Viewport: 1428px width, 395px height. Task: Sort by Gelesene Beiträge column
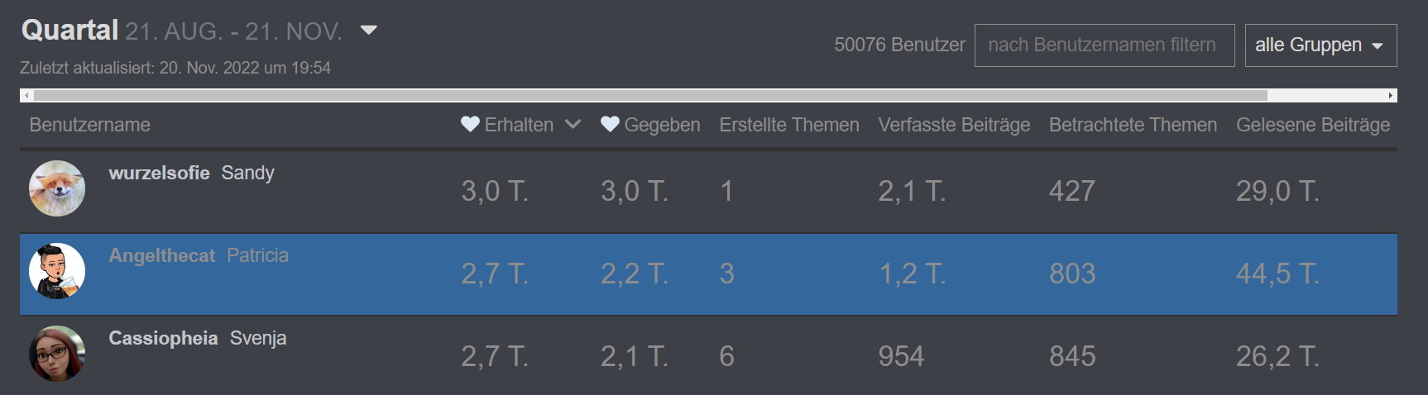tap(1312, 125)
